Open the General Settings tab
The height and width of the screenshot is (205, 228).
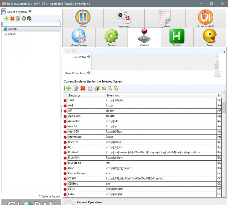click(x=79, y=37)
